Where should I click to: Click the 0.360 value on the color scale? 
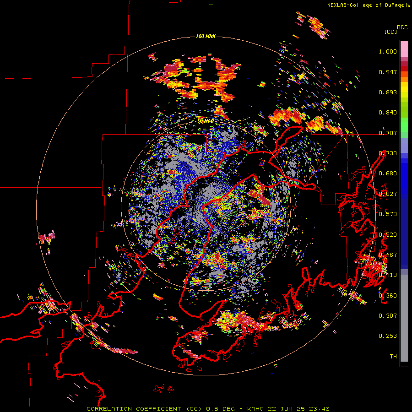(388, 296)
